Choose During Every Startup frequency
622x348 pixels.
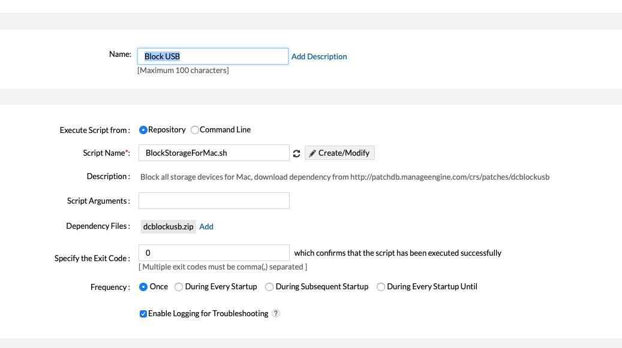coord(179,287)
